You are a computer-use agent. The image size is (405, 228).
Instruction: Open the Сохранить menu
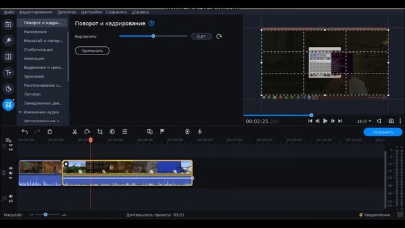116,12
